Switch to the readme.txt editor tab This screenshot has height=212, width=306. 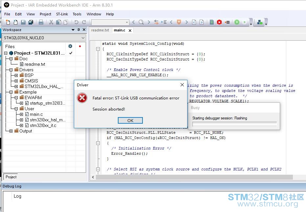(100, 30)
